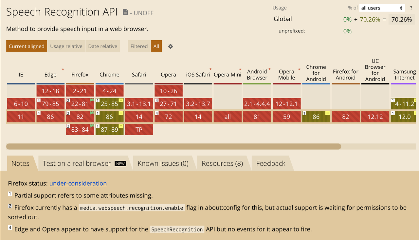The width and height of the screenshot is (419, 240).
Task: Click the Safari 14 cell
Action: coord(139,117)
